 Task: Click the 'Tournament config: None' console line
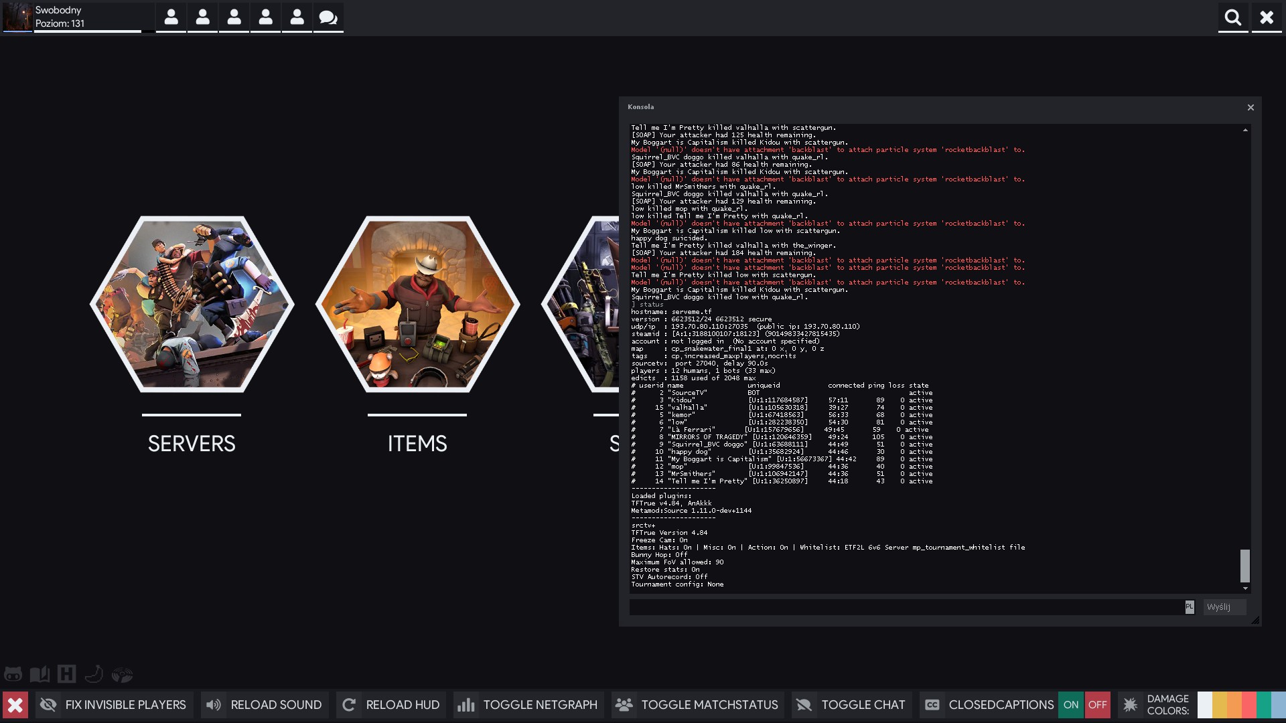[677, 584]
